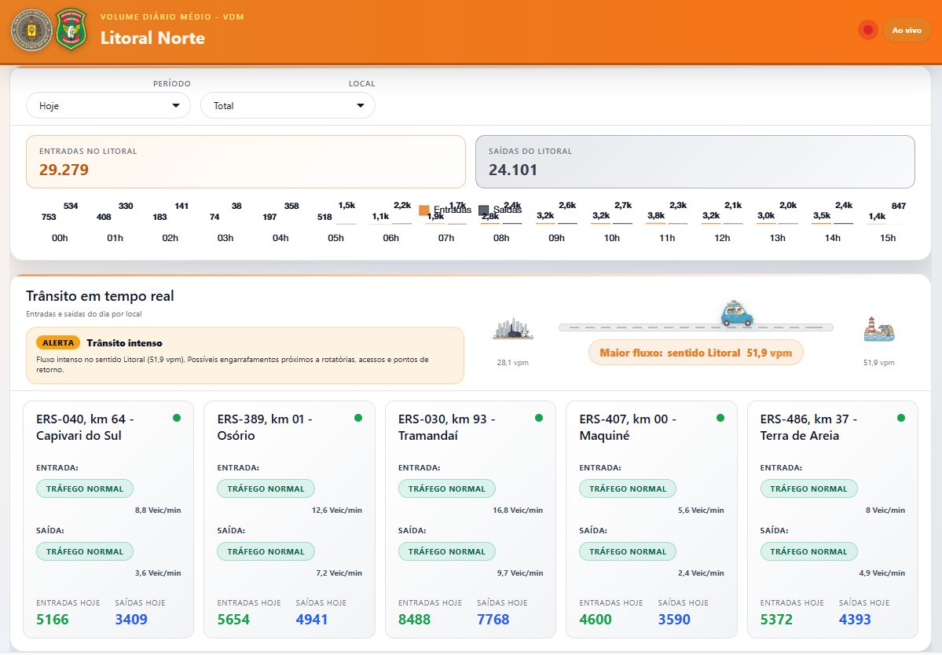Viewport: 942px width, 655px height.
Task: Click the red live indicator dot
Action: pyautogui.click(x=867, y=31)
